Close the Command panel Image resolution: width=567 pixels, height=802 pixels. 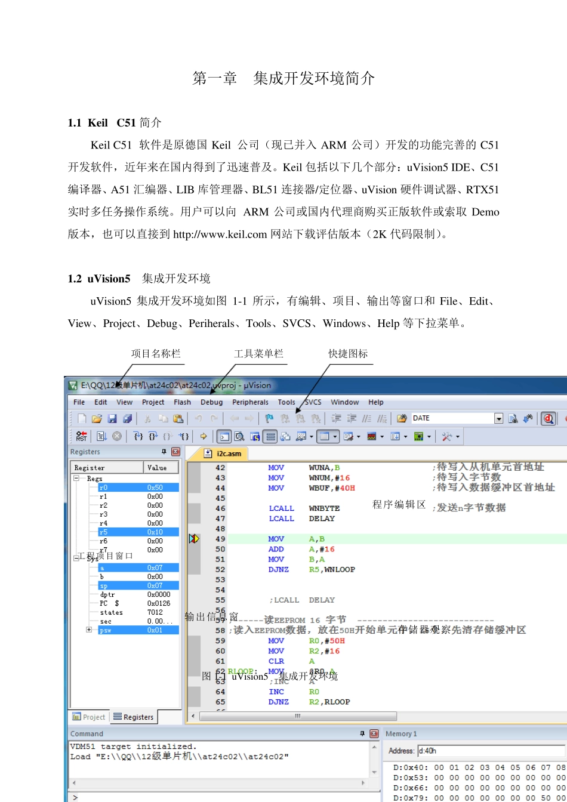pos(374,733)
